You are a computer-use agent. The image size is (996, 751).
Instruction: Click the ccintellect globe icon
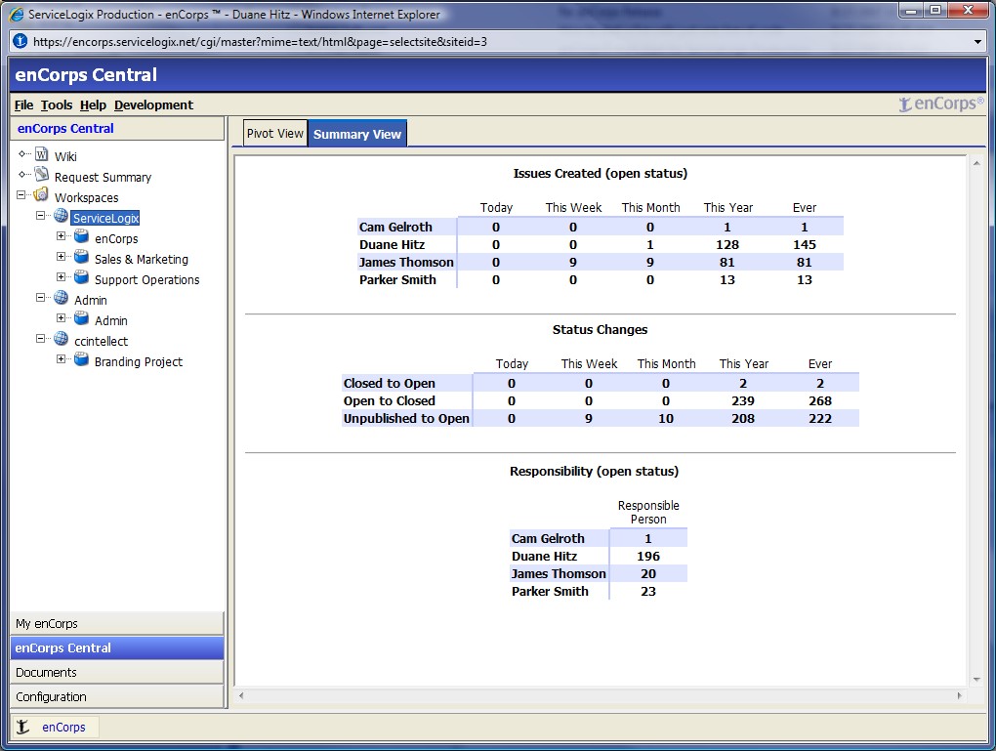(x=61, y=339)
